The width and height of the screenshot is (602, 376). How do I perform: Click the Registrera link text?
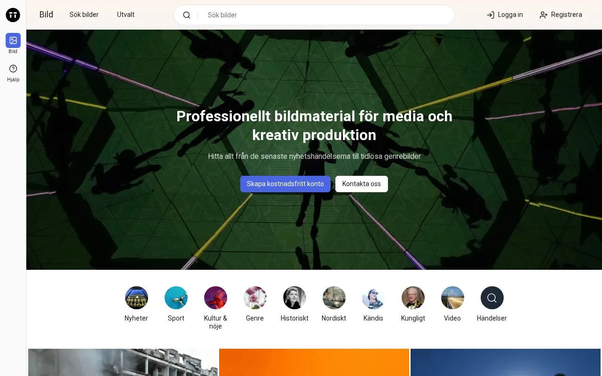(x=567, y=15)
